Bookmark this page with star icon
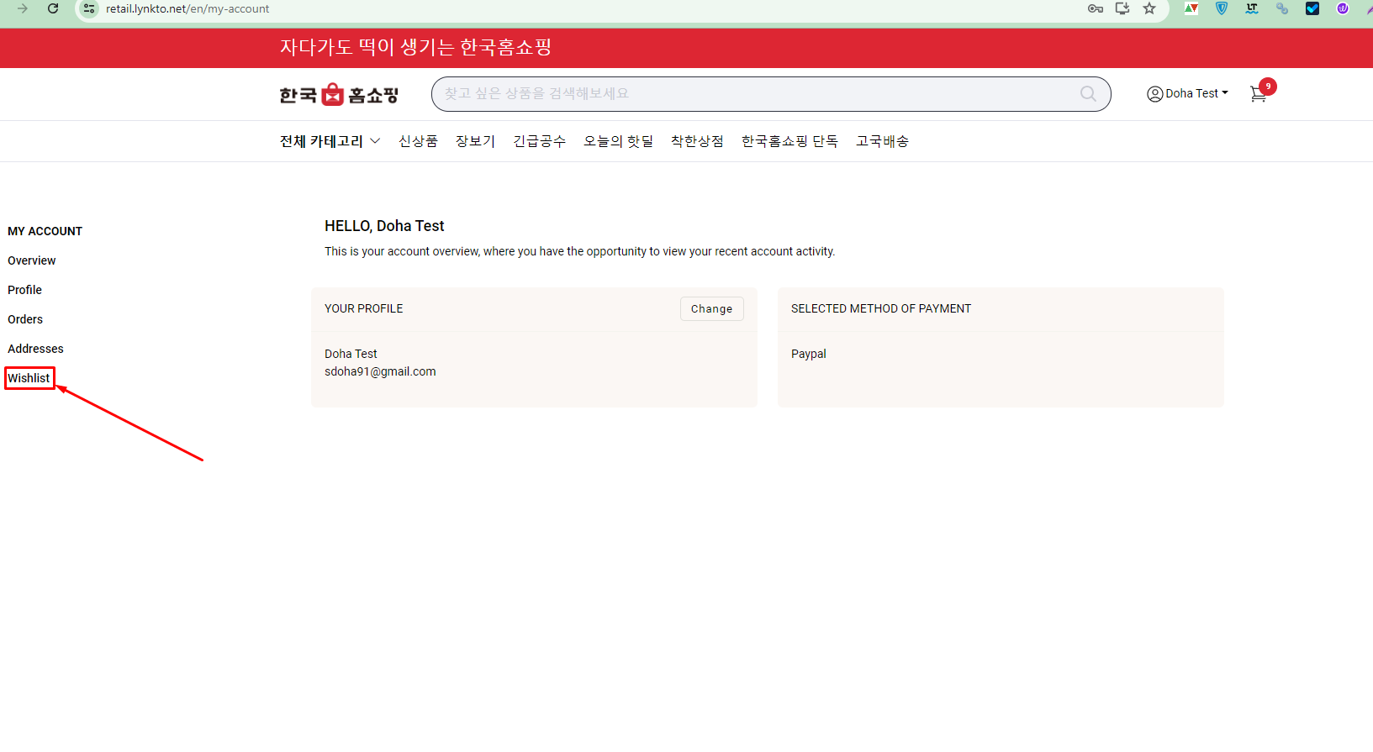The height and width of the screenshot is (752, 1373). pos(1149,8)
